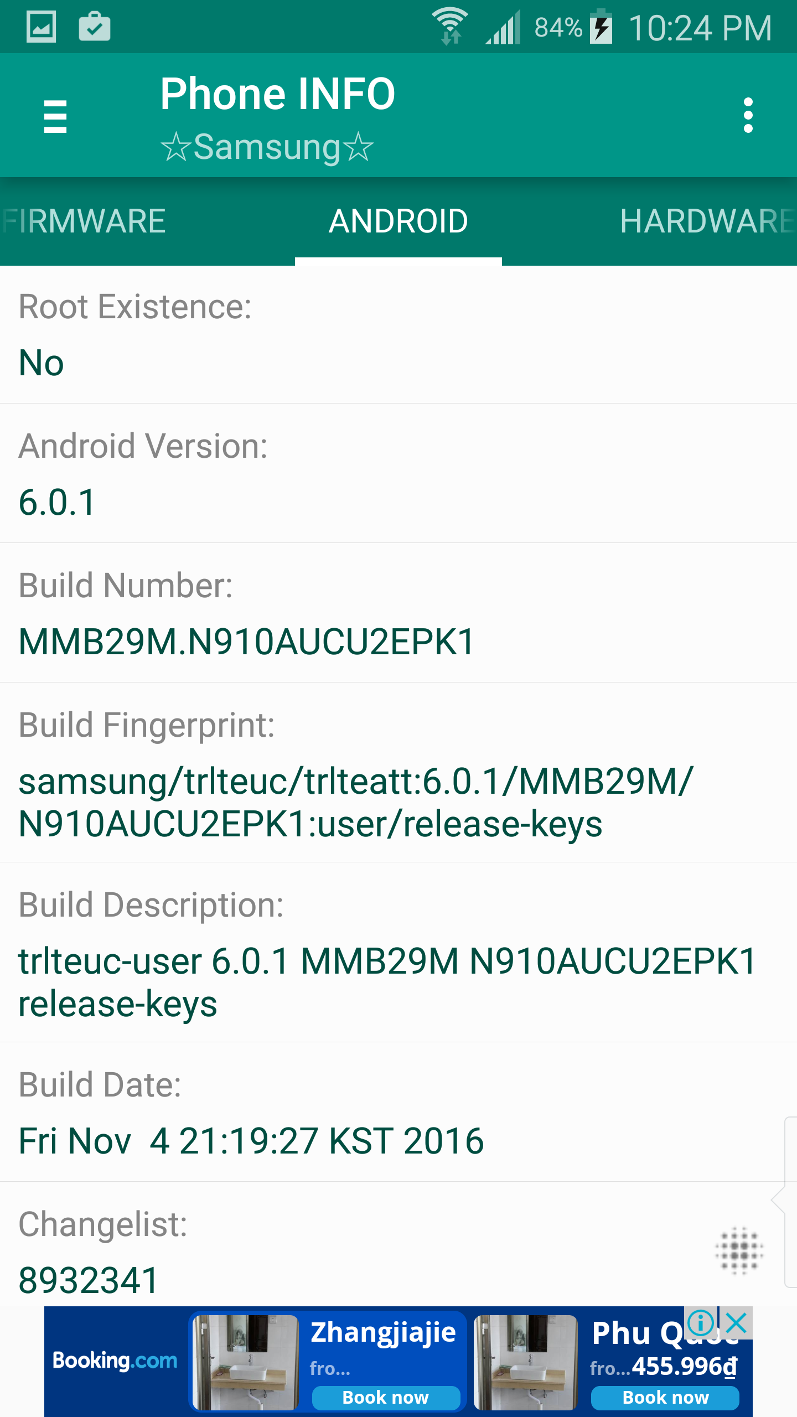The height and width of the screenshot is (1417, 797).
Task: Tap the Wi-Fi status icon
Action: click(450, 25)
